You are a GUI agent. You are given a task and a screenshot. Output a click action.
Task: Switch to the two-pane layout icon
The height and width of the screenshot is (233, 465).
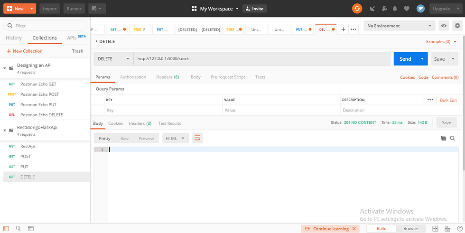coord(436,229)
